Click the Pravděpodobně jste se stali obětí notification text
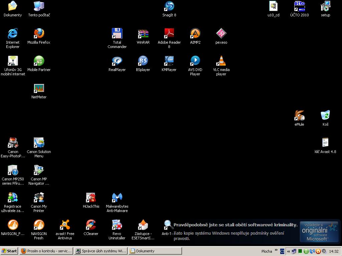Screen dimensions: 342x256 (235, 225)
